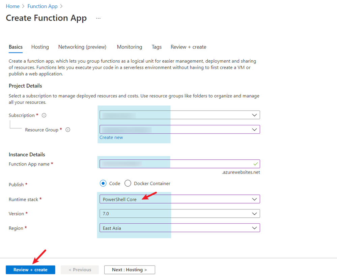This screenshot has height=279, width=337.
Task: Expand the Runtime stack dropdown showing PowerShell Core
Action: click(180, 199)
